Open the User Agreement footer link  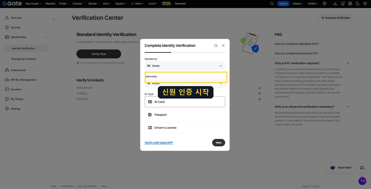(x=87, y=186)
